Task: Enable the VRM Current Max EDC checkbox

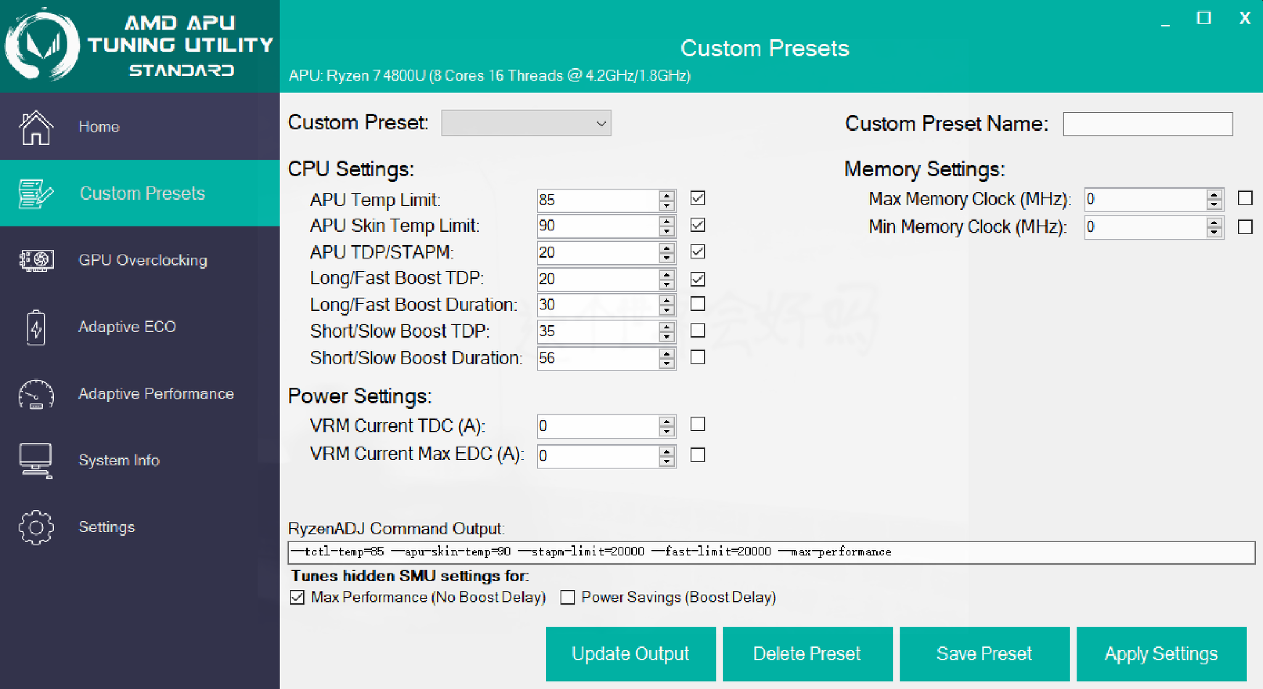Action: tap(697, 455)
